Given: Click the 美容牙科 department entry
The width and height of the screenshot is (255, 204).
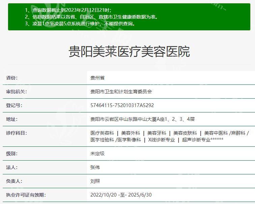Looking at the screenshot, I should point(157,133).
